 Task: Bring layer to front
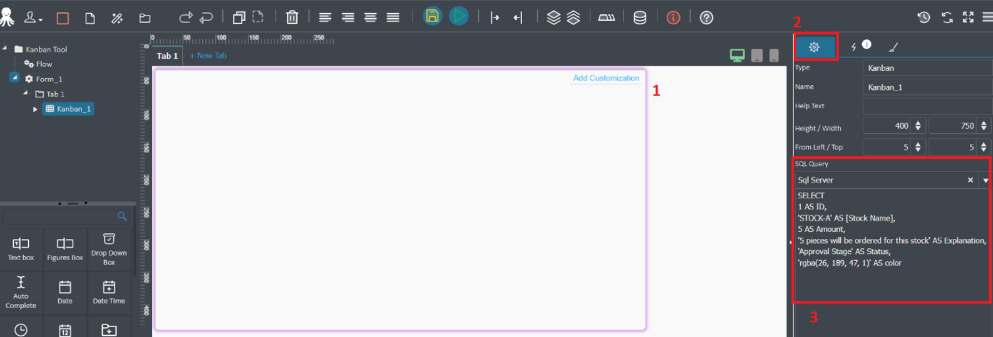553,18
